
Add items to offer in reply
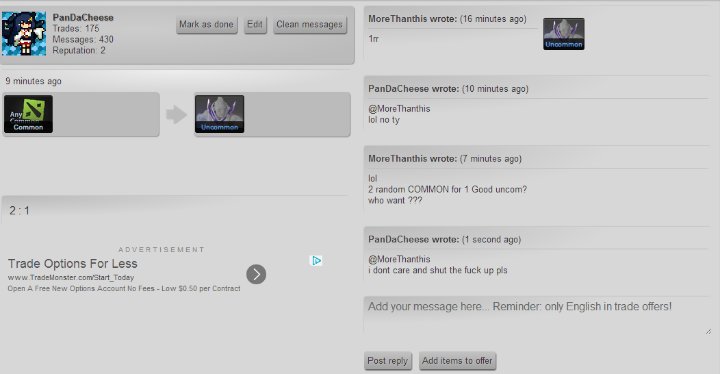pyautogui.click(x=457, y=361)
